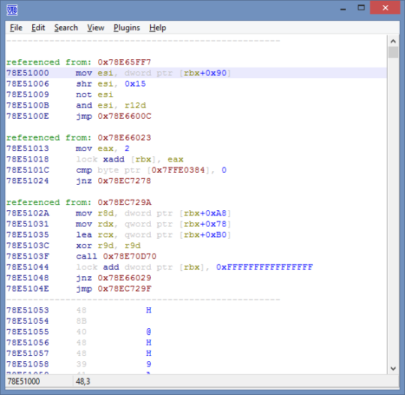Click operand [rbx+0xB0] in lea rcx
Viewport: 405px width, 395px height.
tap(205, 235)
